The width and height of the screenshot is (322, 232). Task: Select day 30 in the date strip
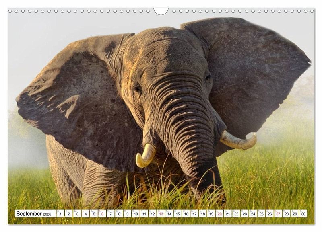click(x=303, y=214)
